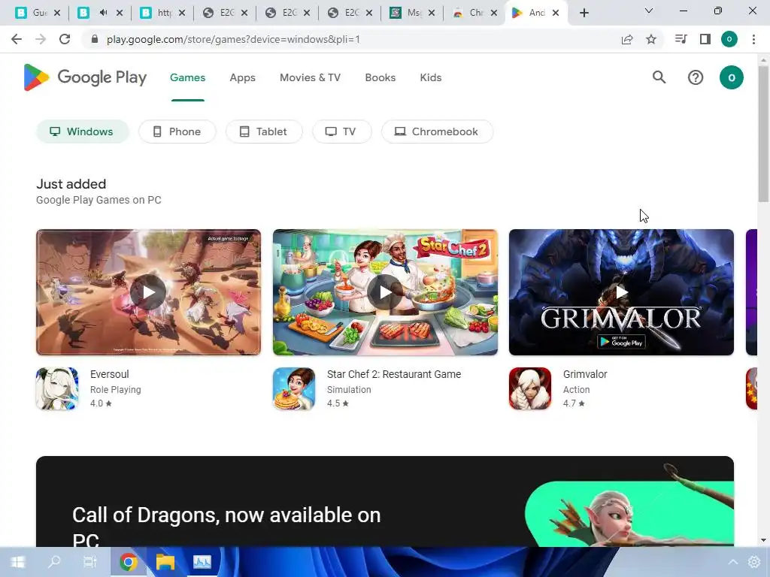Open Chrome three-dot menu
Viewport: 770px width, 577px height.
(x=753, y=39)
